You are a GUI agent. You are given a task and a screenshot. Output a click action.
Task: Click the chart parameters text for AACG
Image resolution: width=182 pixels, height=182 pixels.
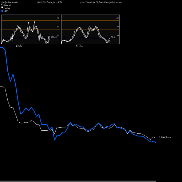coord(50,2)
